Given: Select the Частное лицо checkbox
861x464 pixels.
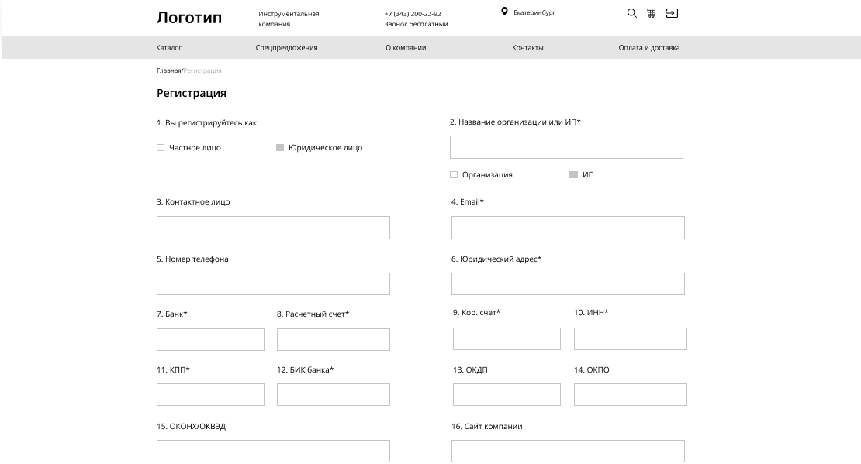Looking at the screenshot, I should [x=161, y=148].
